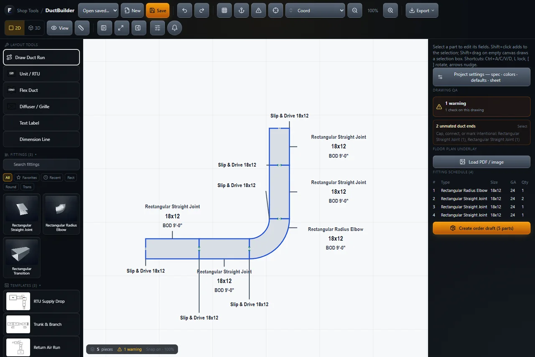
Task: Choose the Flex Duct tool
Action: click(x=41, y=90)
